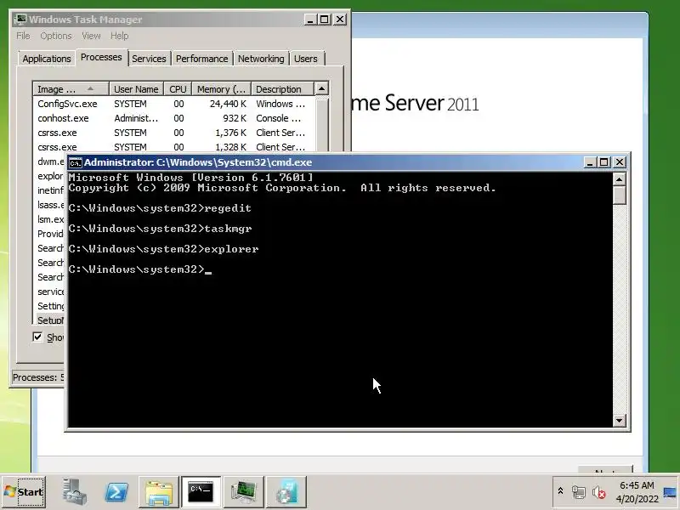Sort processes by Image Name column
680x510 pixels.
pyautogui.click(x=71, y=89)
